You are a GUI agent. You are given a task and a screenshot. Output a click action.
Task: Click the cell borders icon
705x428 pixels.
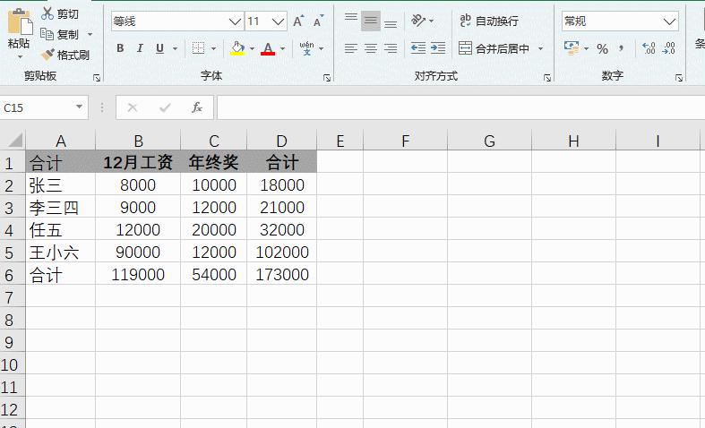click(x=198, y=48)
